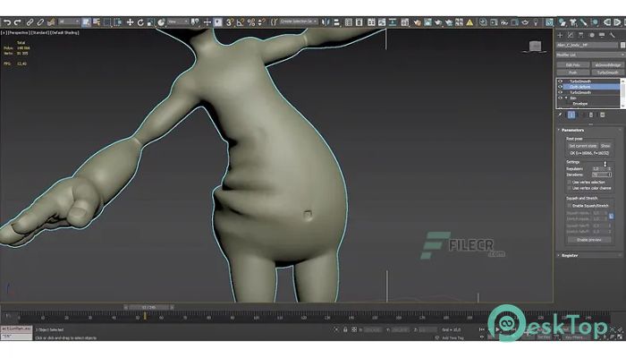Screen dimensions: 626x358
Task: Toggle eye of second TurboSmooth modifier
Action: (560, 92)
